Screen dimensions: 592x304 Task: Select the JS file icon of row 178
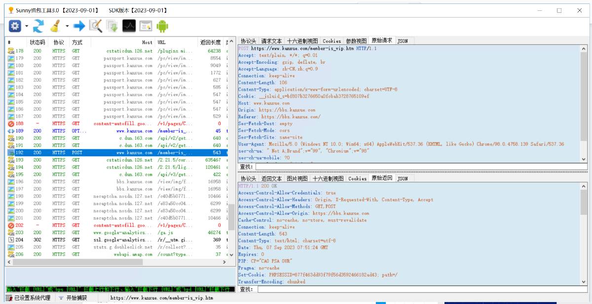(x=11, y=51)
